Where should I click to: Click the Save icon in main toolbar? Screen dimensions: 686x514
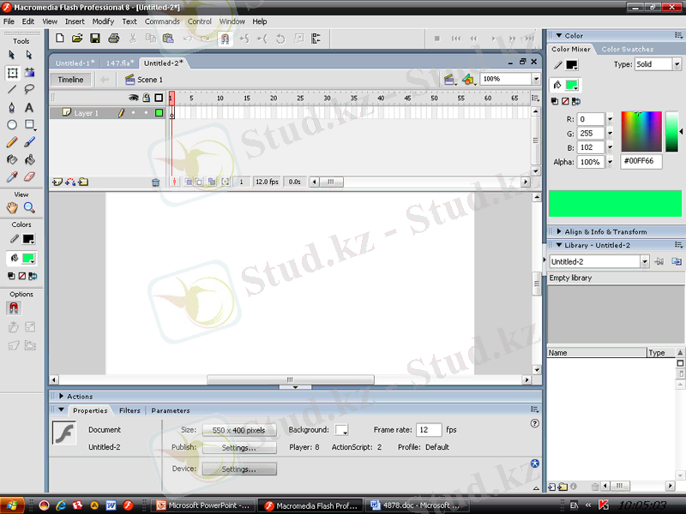[x=95, y=39]
